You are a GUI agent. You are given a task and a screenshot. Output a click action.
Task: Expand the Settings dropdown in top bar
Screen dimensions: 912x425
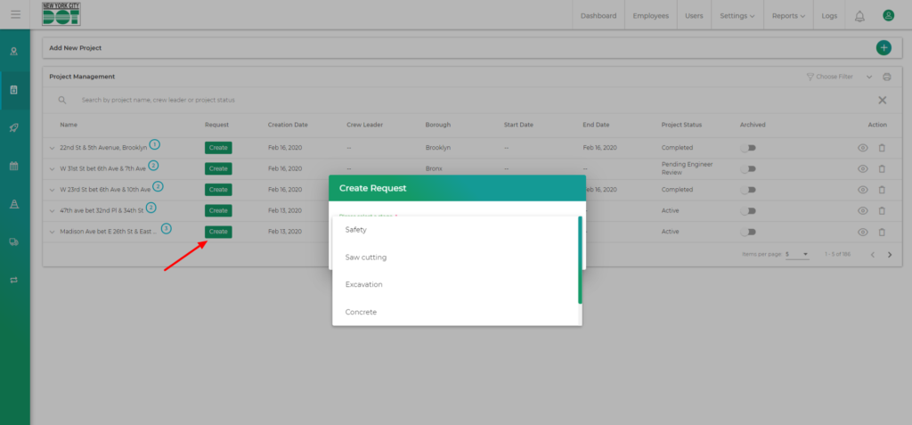pyautogui.click(x=737, y=16)
